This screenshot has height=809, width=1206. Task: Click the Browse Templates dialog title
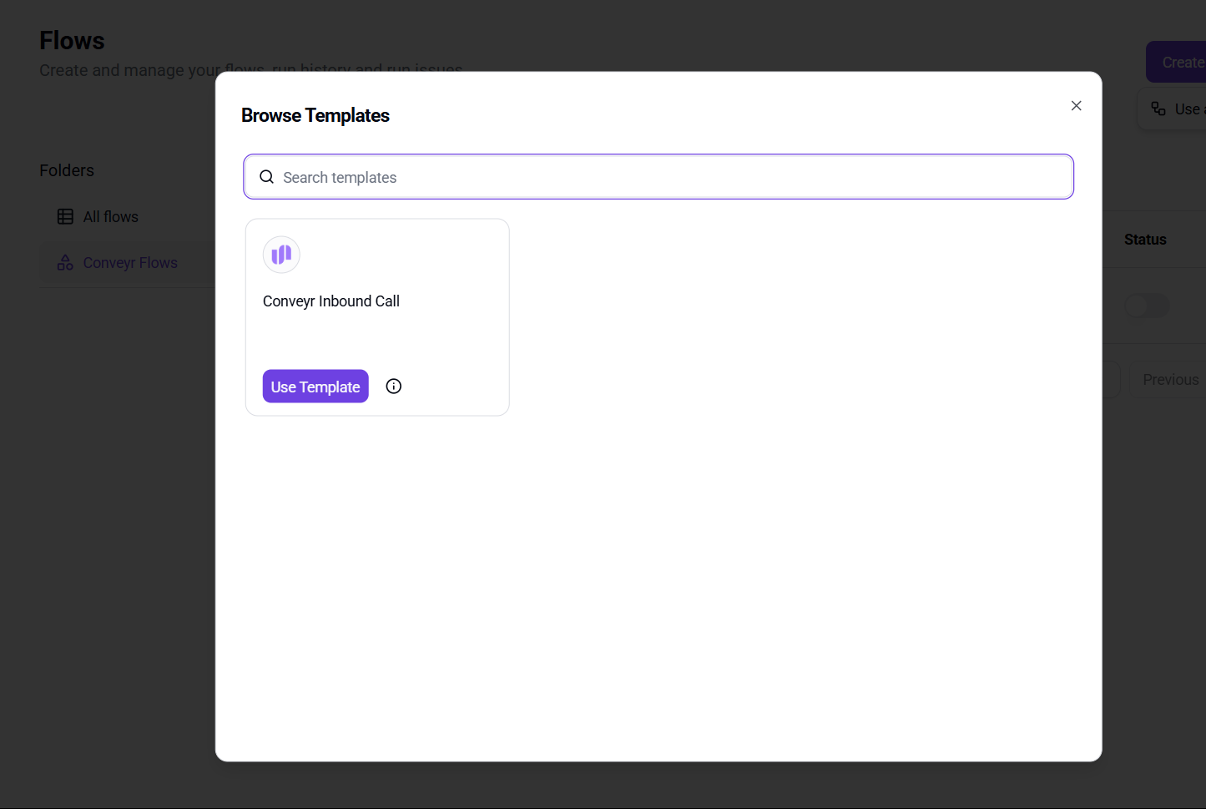[x=315, y=115]
